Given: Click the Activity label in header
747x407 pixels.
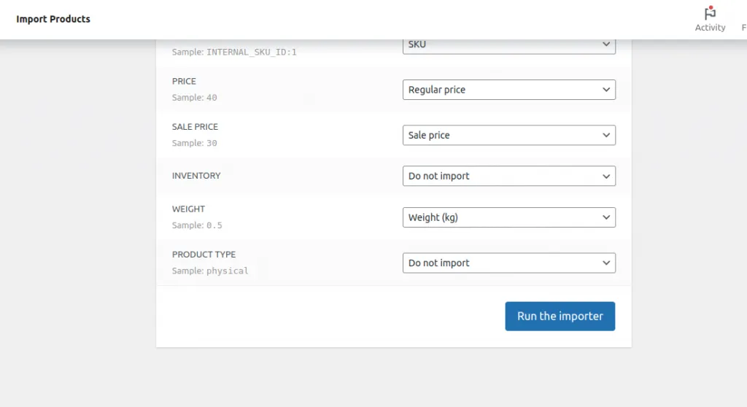Looking at the screenshot, I should tap(710, 28).
